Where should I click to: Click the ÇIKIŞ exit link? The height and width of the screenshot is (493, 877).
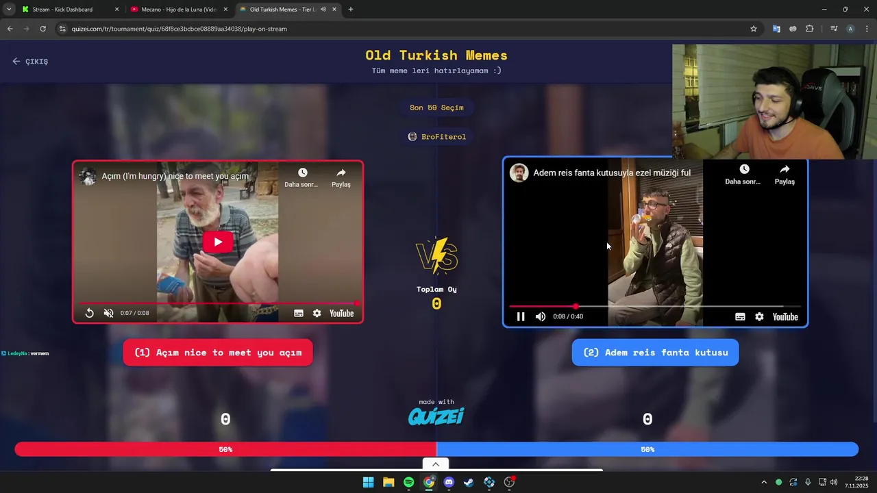[x=30, y=61]
